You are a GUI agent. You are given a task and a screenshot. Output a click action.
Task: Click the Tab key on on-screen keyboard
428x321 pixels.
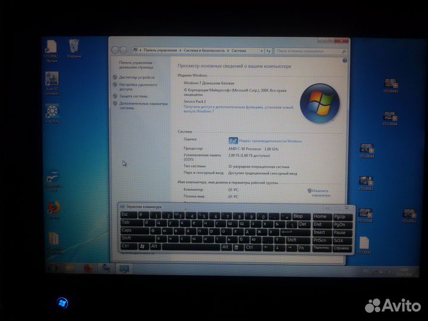[131, 222]
